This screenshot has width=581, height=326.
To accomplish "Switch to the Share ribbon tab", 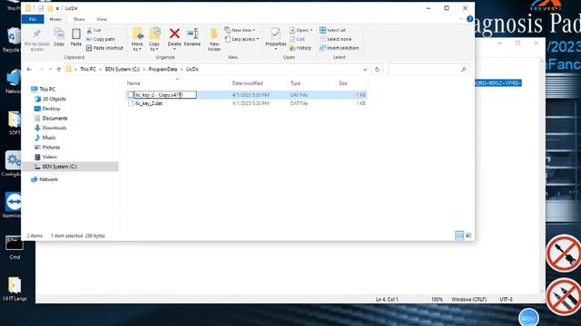I will click(x=79, y=19).
